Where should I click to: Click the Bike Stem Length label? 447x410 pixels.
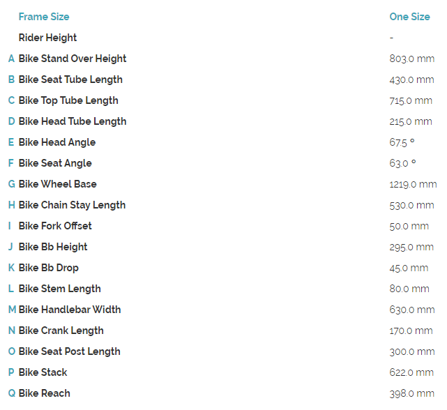point(60,289)
